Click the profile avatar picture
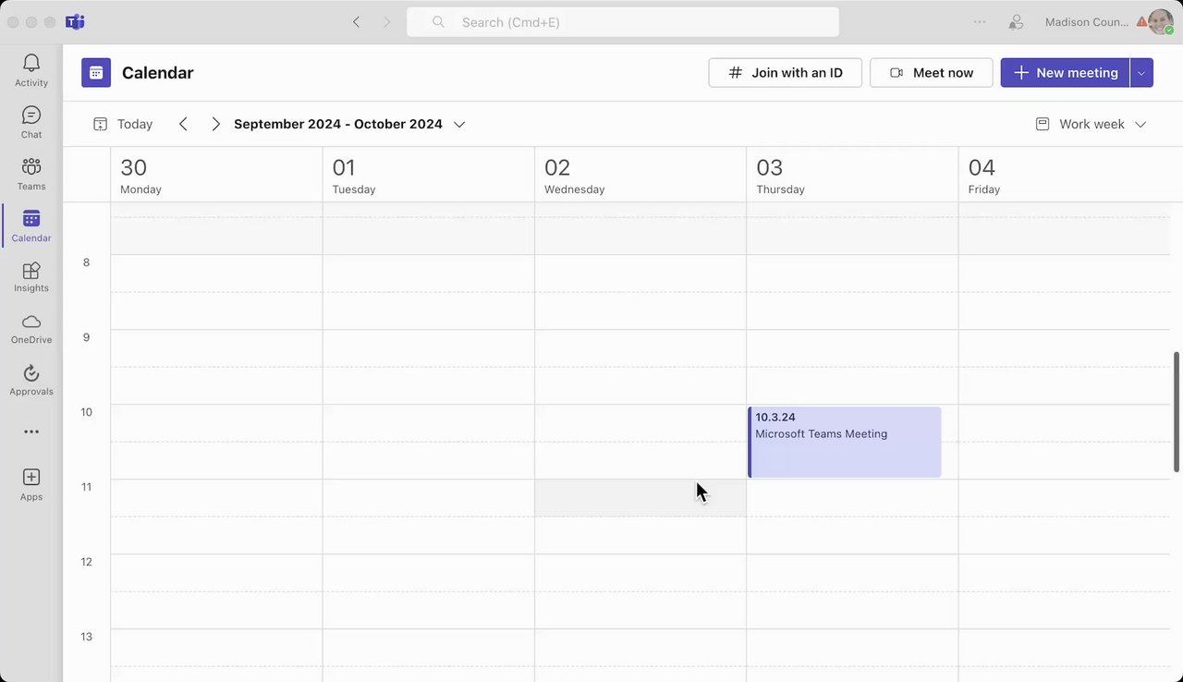 point(1161,22)
